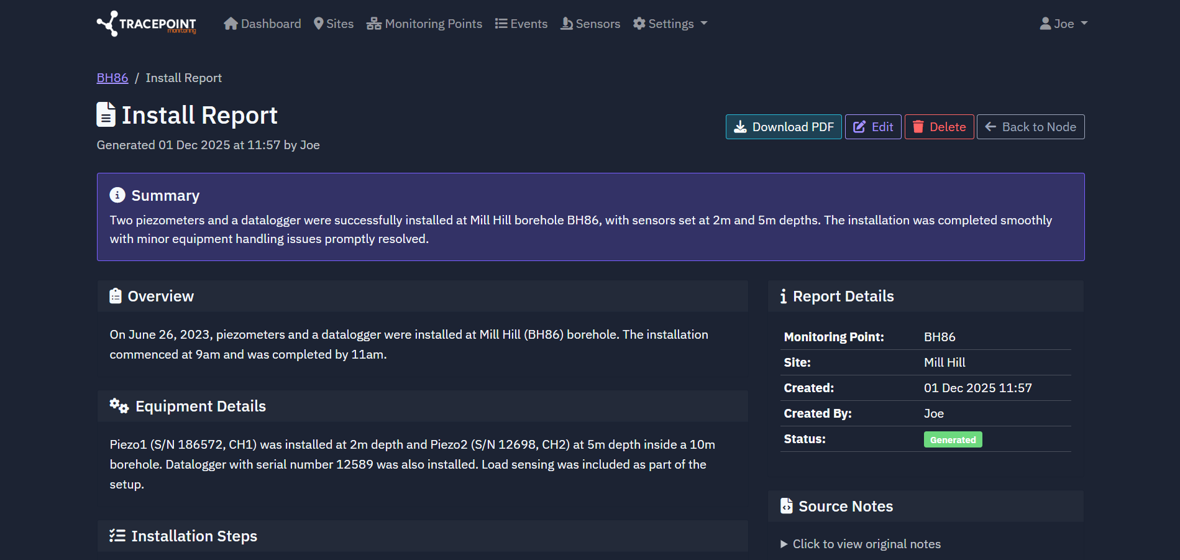Screen dimensions: 1180x560
Task: Select the Sensors gauge icon
Action: pos(566,23)
